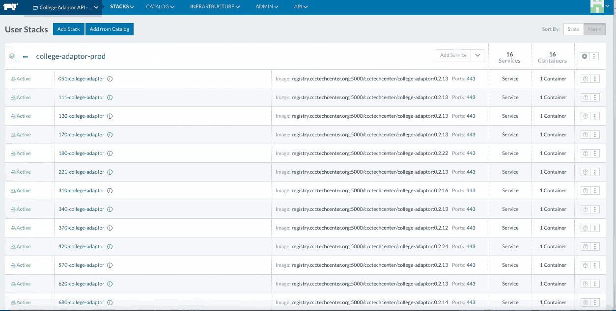Open the CATALOG menu
Viewport: 616px width, 311px height.
(x=160, y=7)
